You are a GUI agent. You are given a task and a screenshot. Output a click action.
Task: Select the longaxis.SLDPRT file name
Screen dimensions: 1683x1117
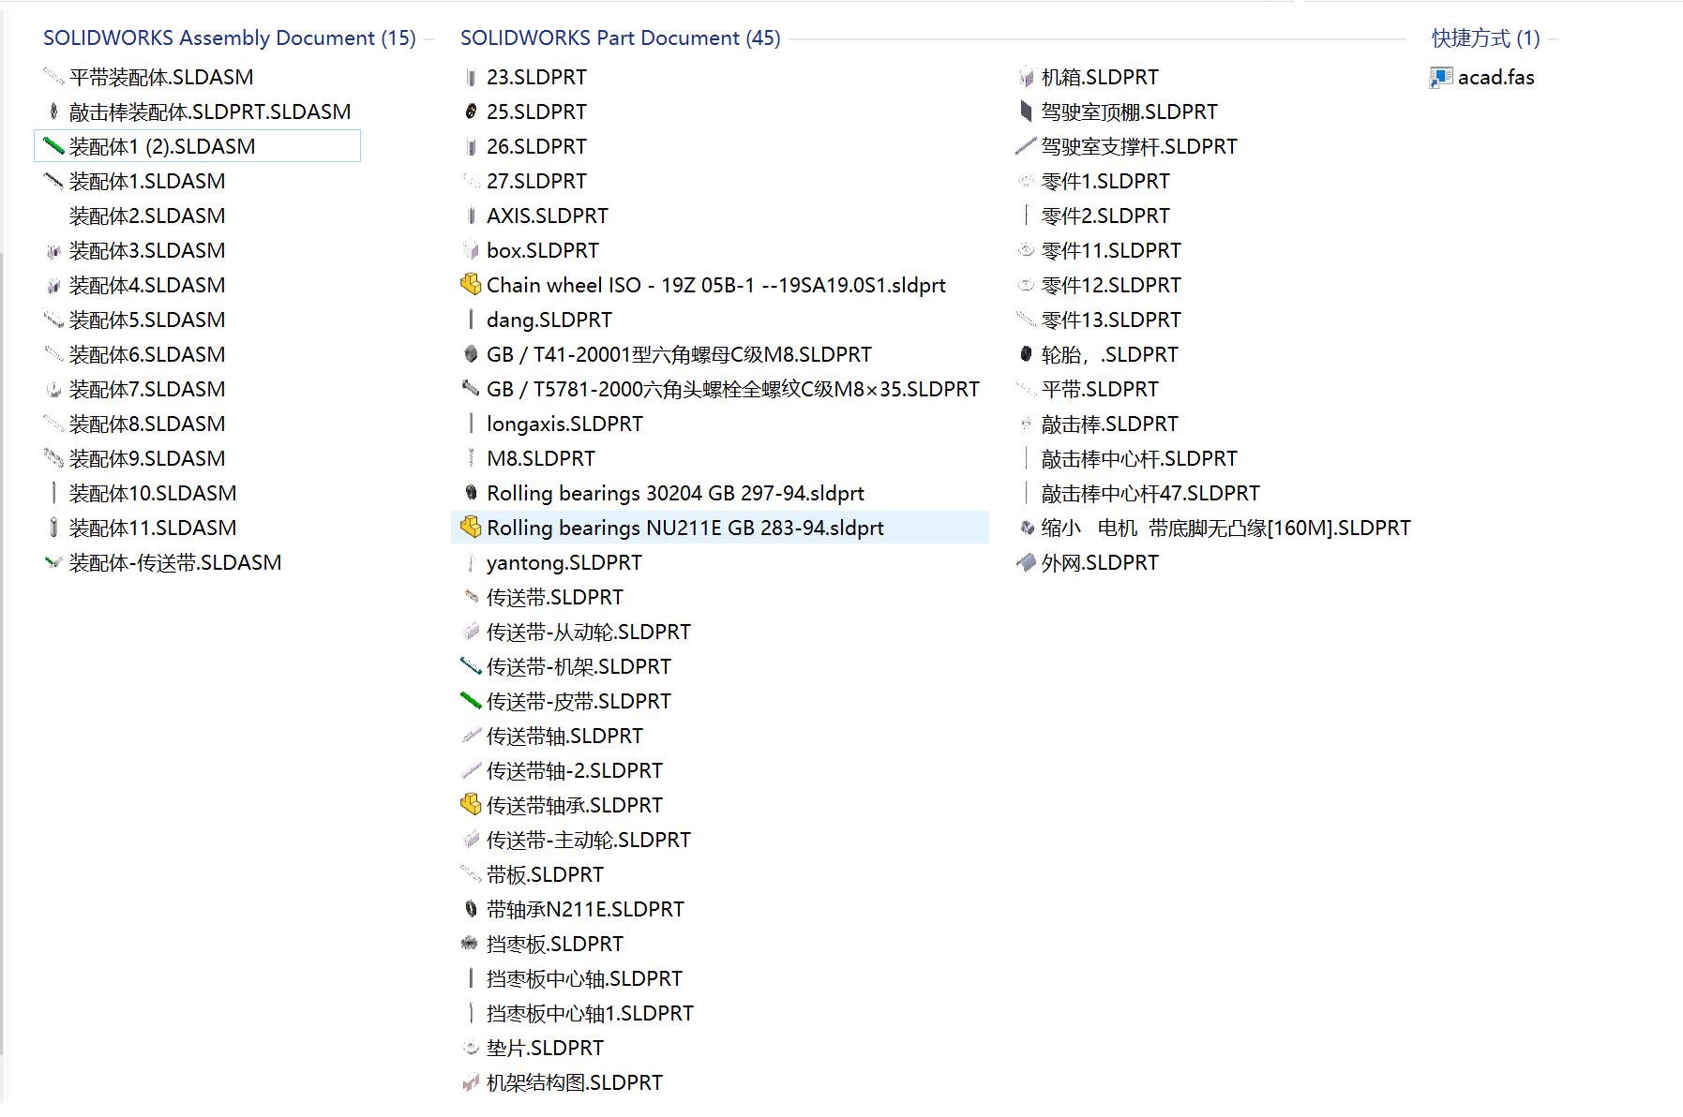click(x=565, y=424)
